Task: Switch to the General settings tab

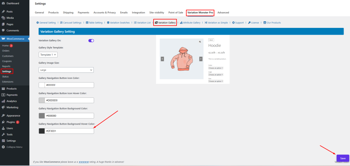Action: pos(39,12)
